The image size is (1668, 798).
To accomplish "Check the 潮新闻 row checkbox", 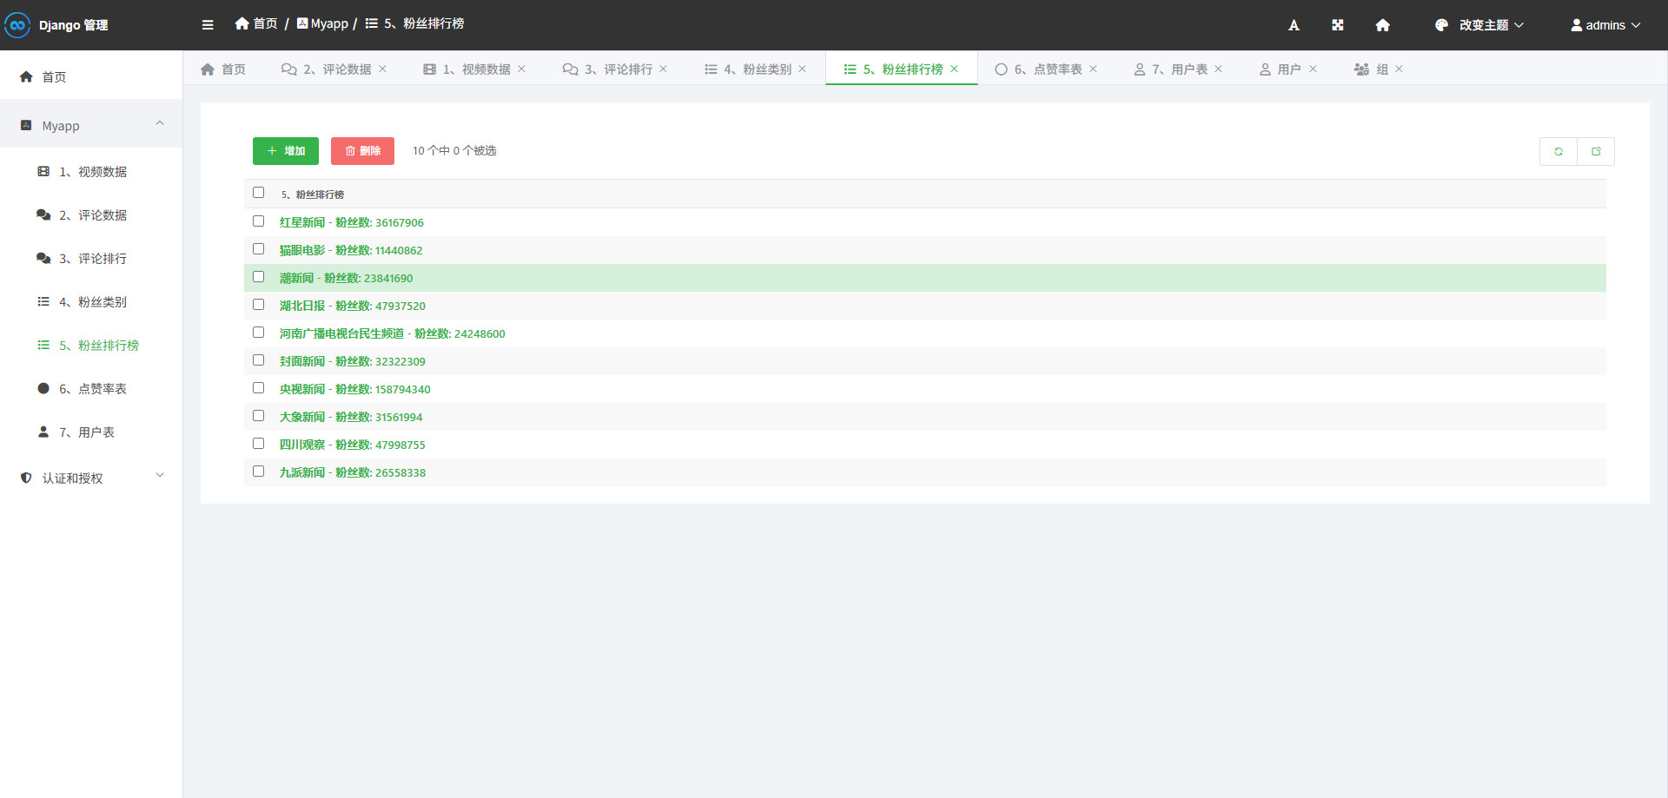I will point(258,277).
